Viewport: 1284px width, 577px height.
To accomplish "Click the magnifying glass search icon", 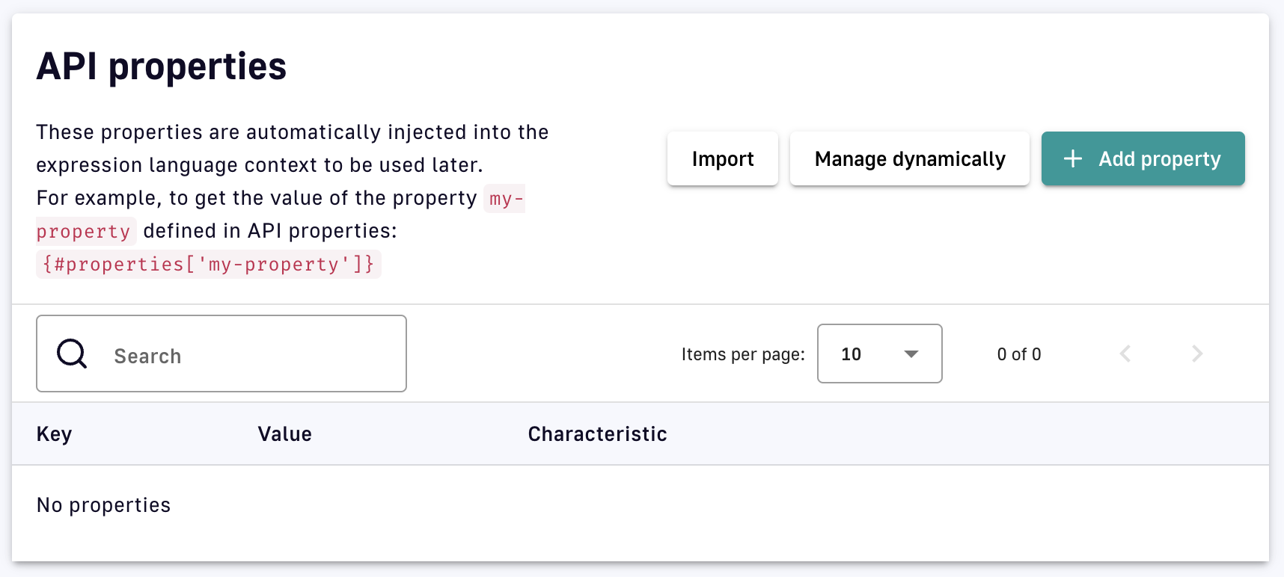I will click(x=72, y=354).
